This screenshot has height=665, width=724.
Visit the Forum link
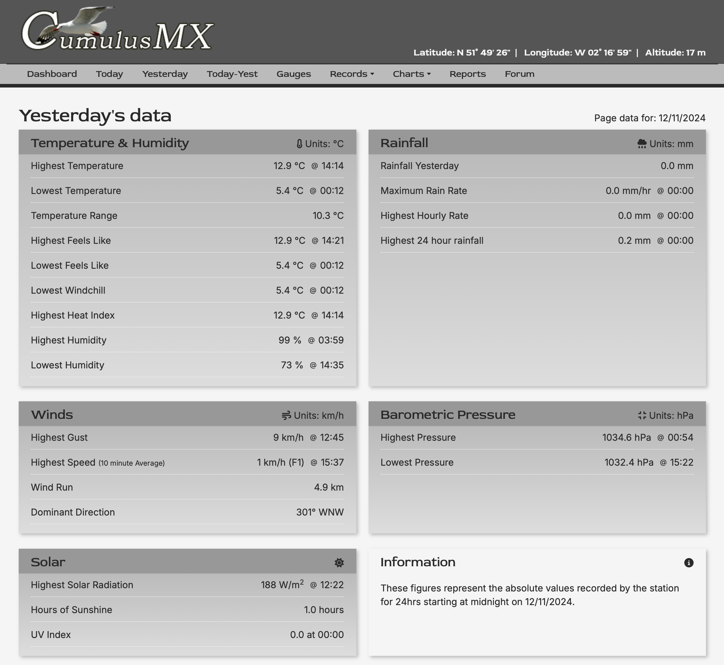click(519, 74)
